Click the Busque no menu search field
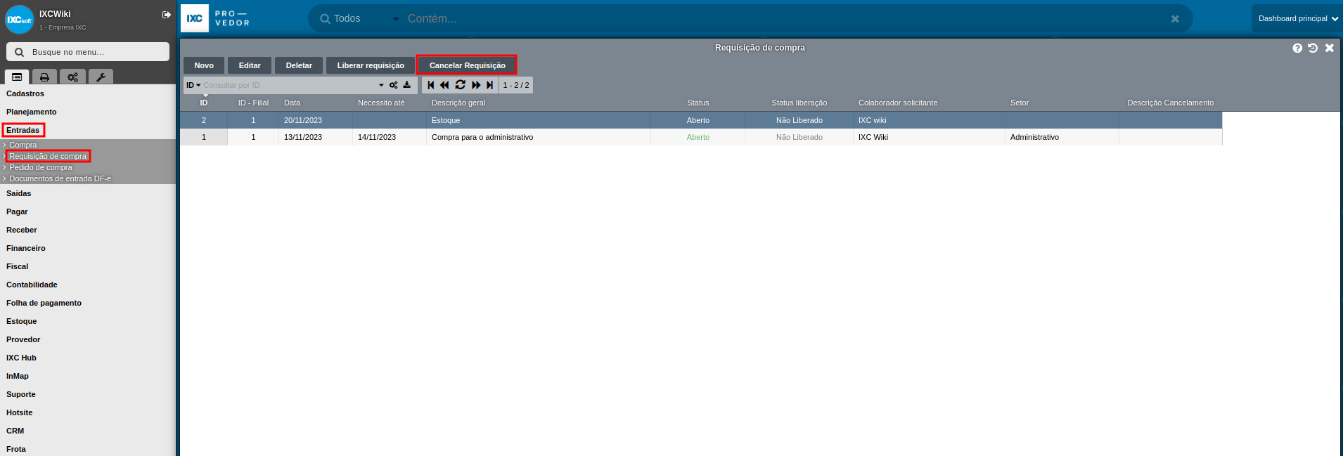Screen dimensions: 1343x456 coord(88,52)
